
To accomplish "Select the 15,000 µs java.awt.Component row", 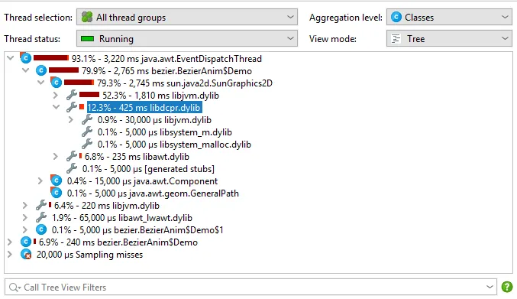I will [x=142, y=180].
